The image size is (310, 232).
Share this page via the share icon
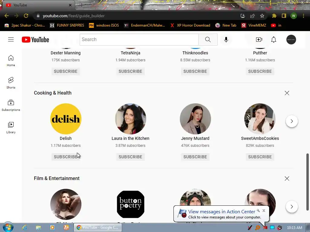(x=252, y=16)
